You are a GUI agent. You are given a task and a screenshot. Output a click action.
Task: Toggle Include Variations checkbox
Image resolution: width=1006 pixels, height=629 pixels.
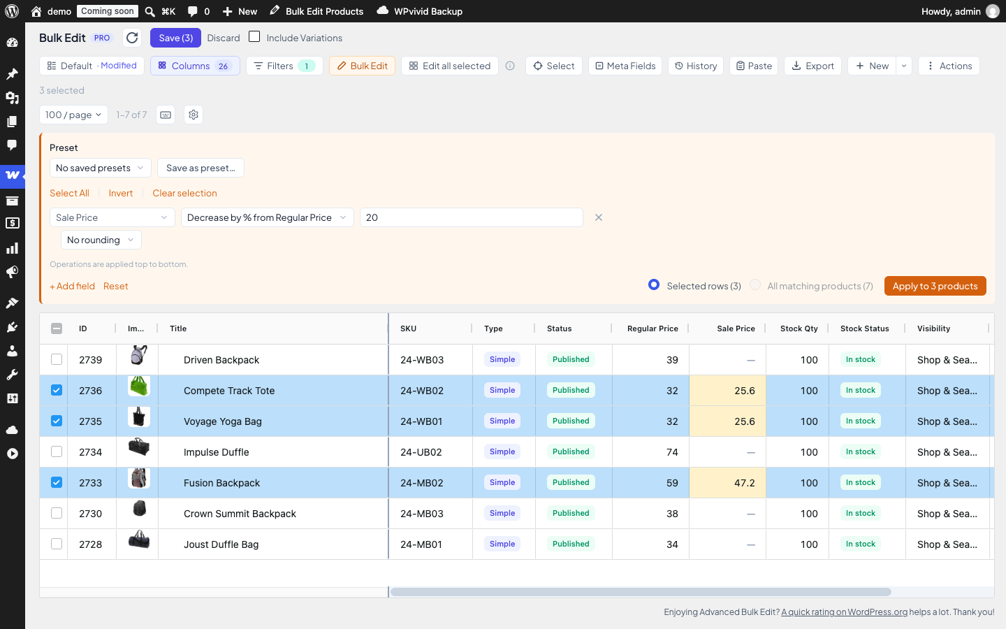click(254, 36)
